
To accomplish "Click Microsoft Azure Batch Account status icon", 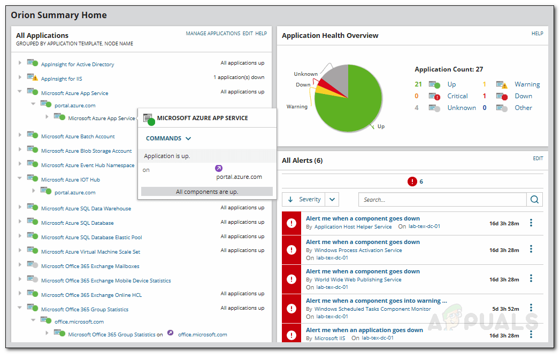I will [33, 135].
